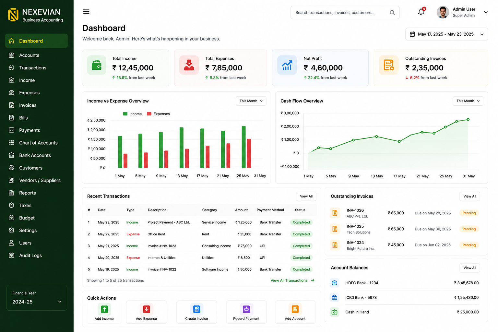Click the Cash in Hand icon

335,312
